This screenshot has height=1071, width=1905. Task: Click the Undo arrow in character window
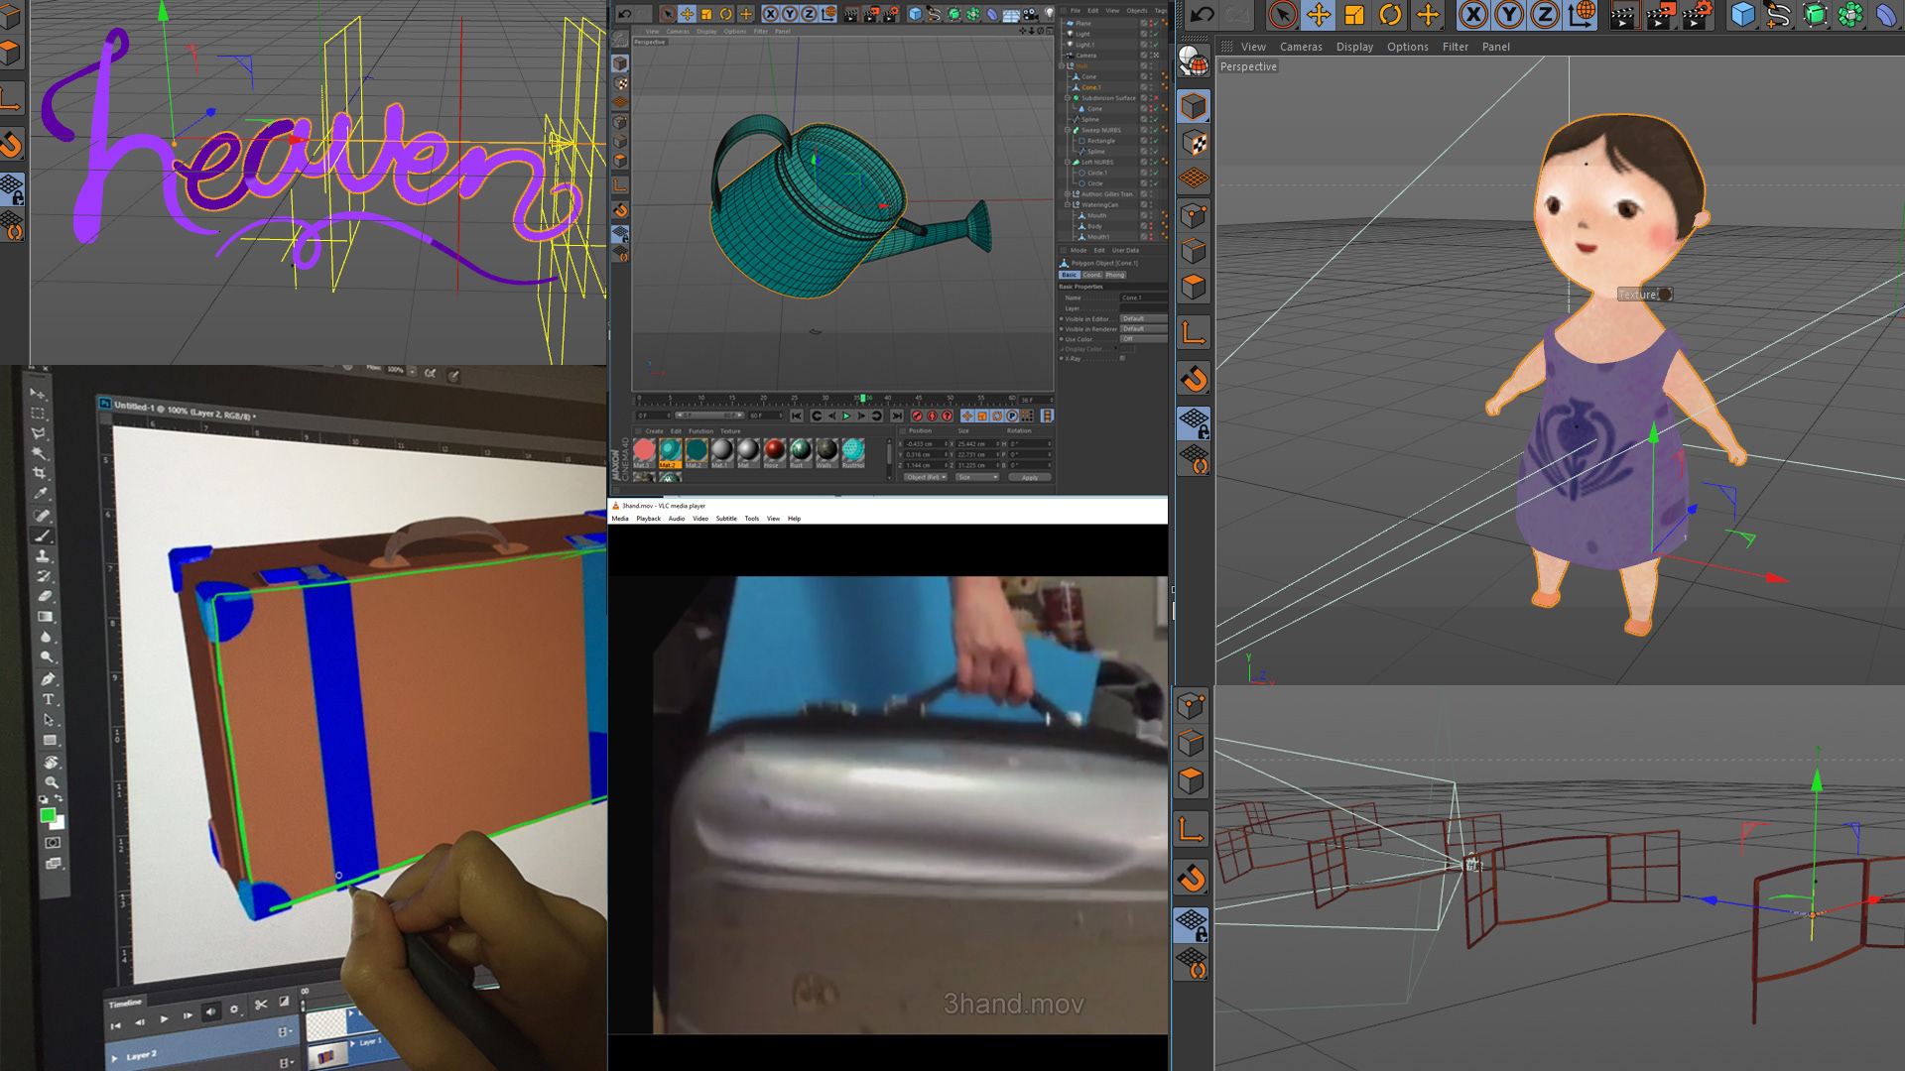pos(1202,14)
